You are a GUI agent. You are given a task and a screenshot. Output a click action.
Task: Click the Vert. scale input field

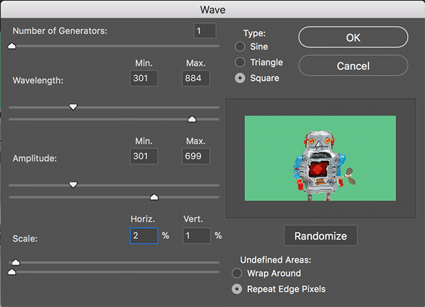point(196,235)
